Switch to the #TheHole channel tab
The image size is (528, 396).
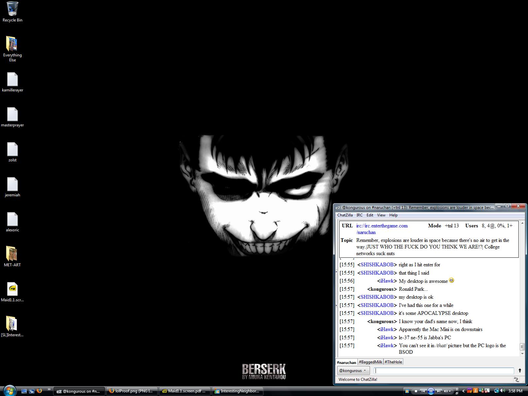[393, 362]
